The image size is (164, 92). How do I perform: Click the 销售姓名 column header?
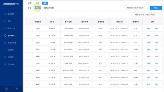click(38, 22)
